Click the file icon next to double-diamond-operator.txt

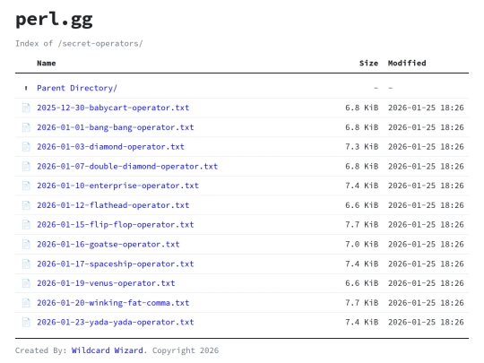pos(26,167)
